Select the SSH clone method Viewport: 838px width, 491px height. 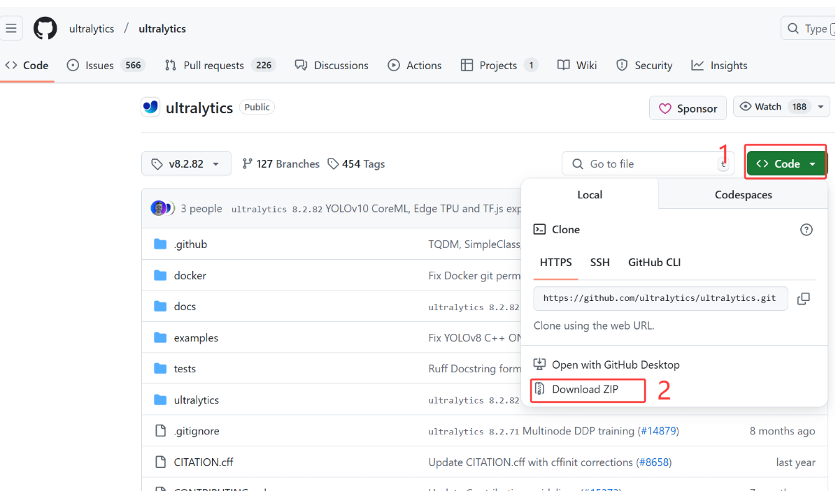click(x=599, y=263)
